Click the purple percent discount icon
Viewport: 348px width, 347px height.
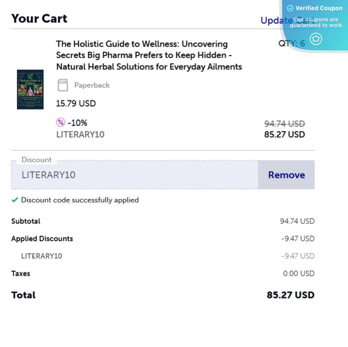coord(61,123)
